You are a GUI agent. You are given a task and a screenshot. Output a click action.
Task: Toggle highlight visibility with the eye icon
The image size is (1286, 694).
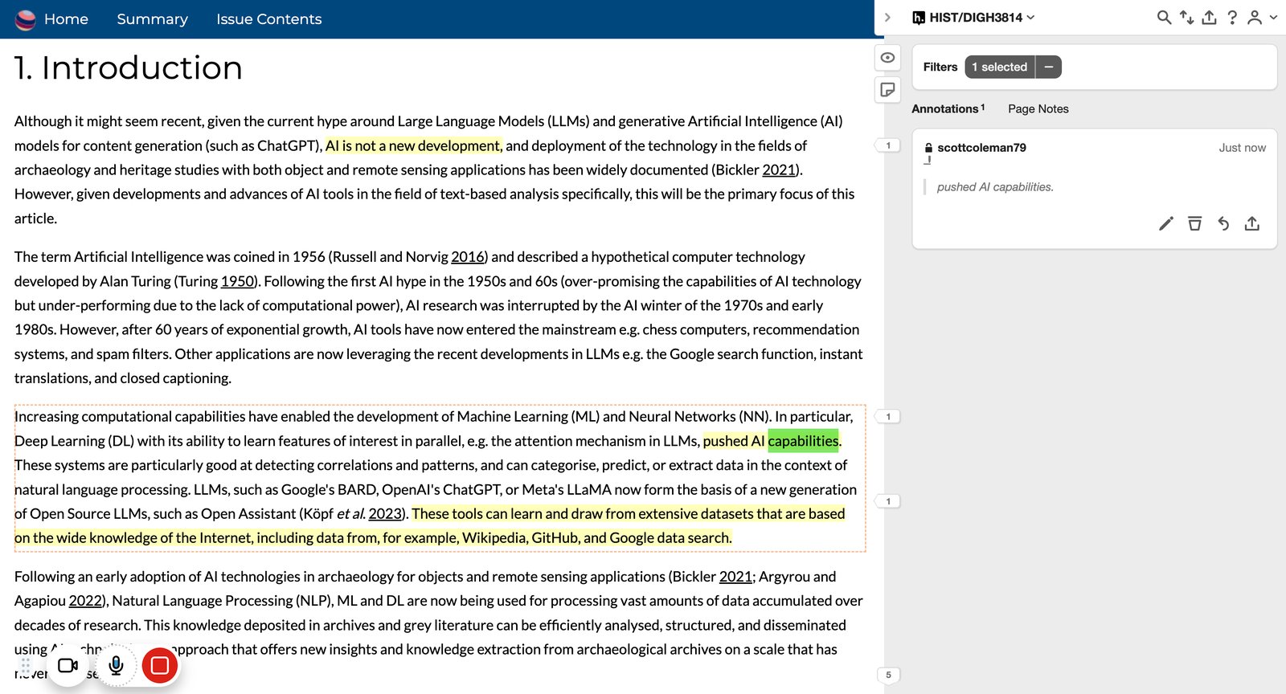(887, 58)
